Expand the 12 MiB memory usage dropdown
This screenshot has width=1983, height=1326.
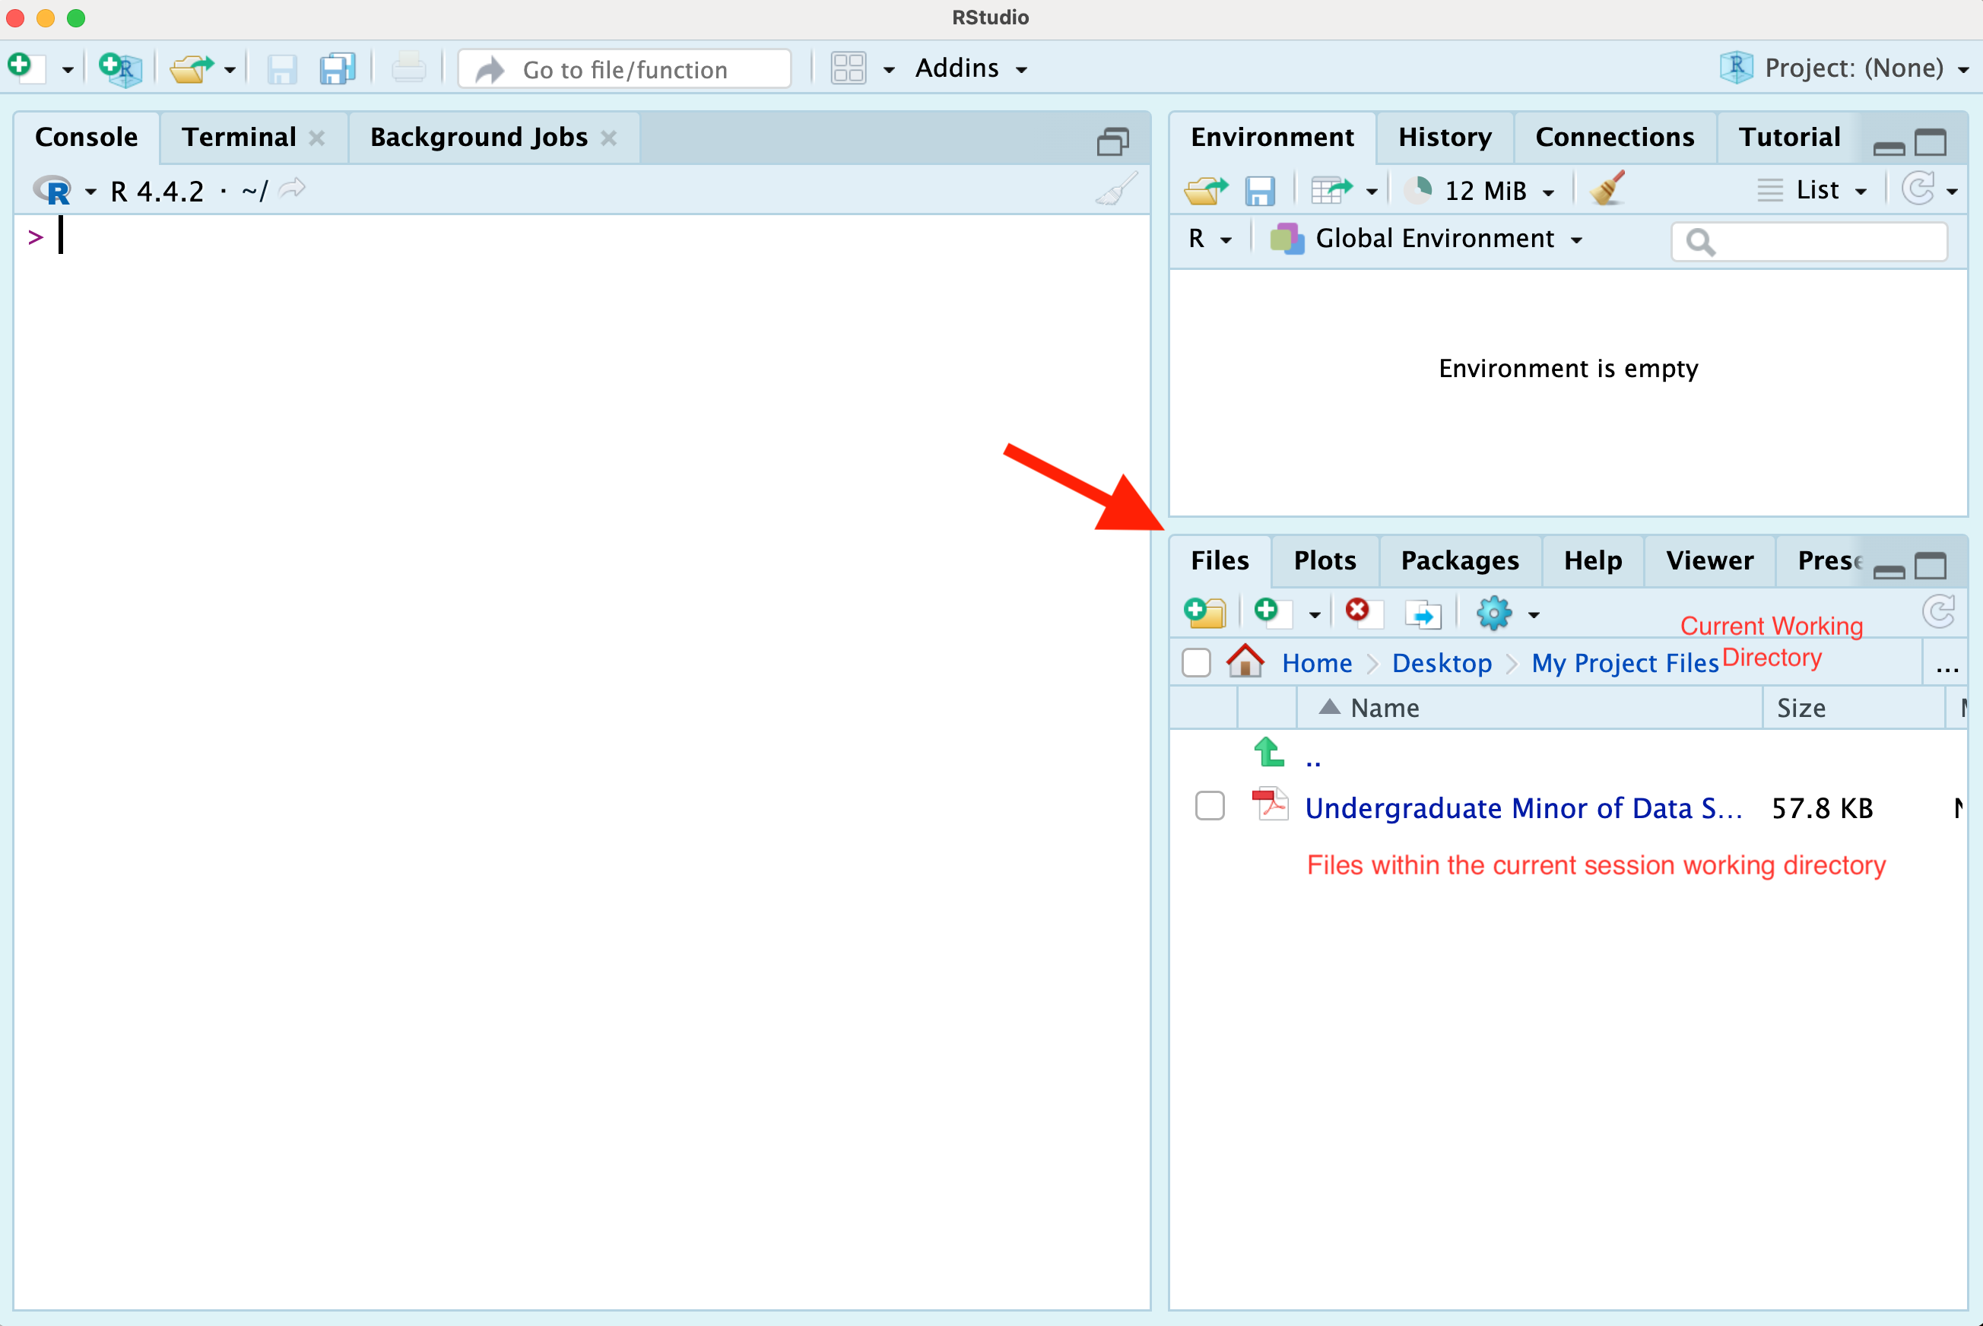[1480, 190]
